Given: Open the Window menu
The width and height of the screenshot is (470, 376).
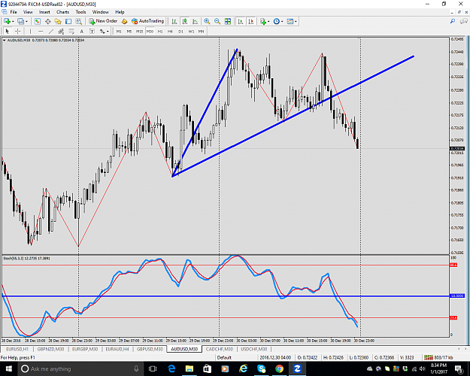Looking at the screenshot, I should [x=101, y=12].
